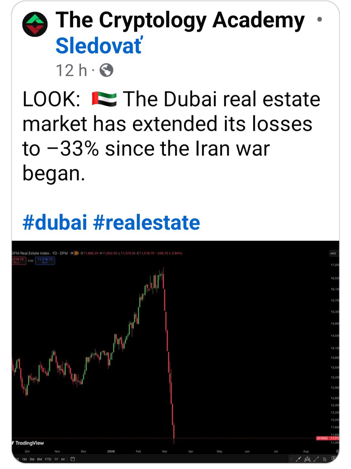Toggle the orange D data indicator badge

coord(76,253)
